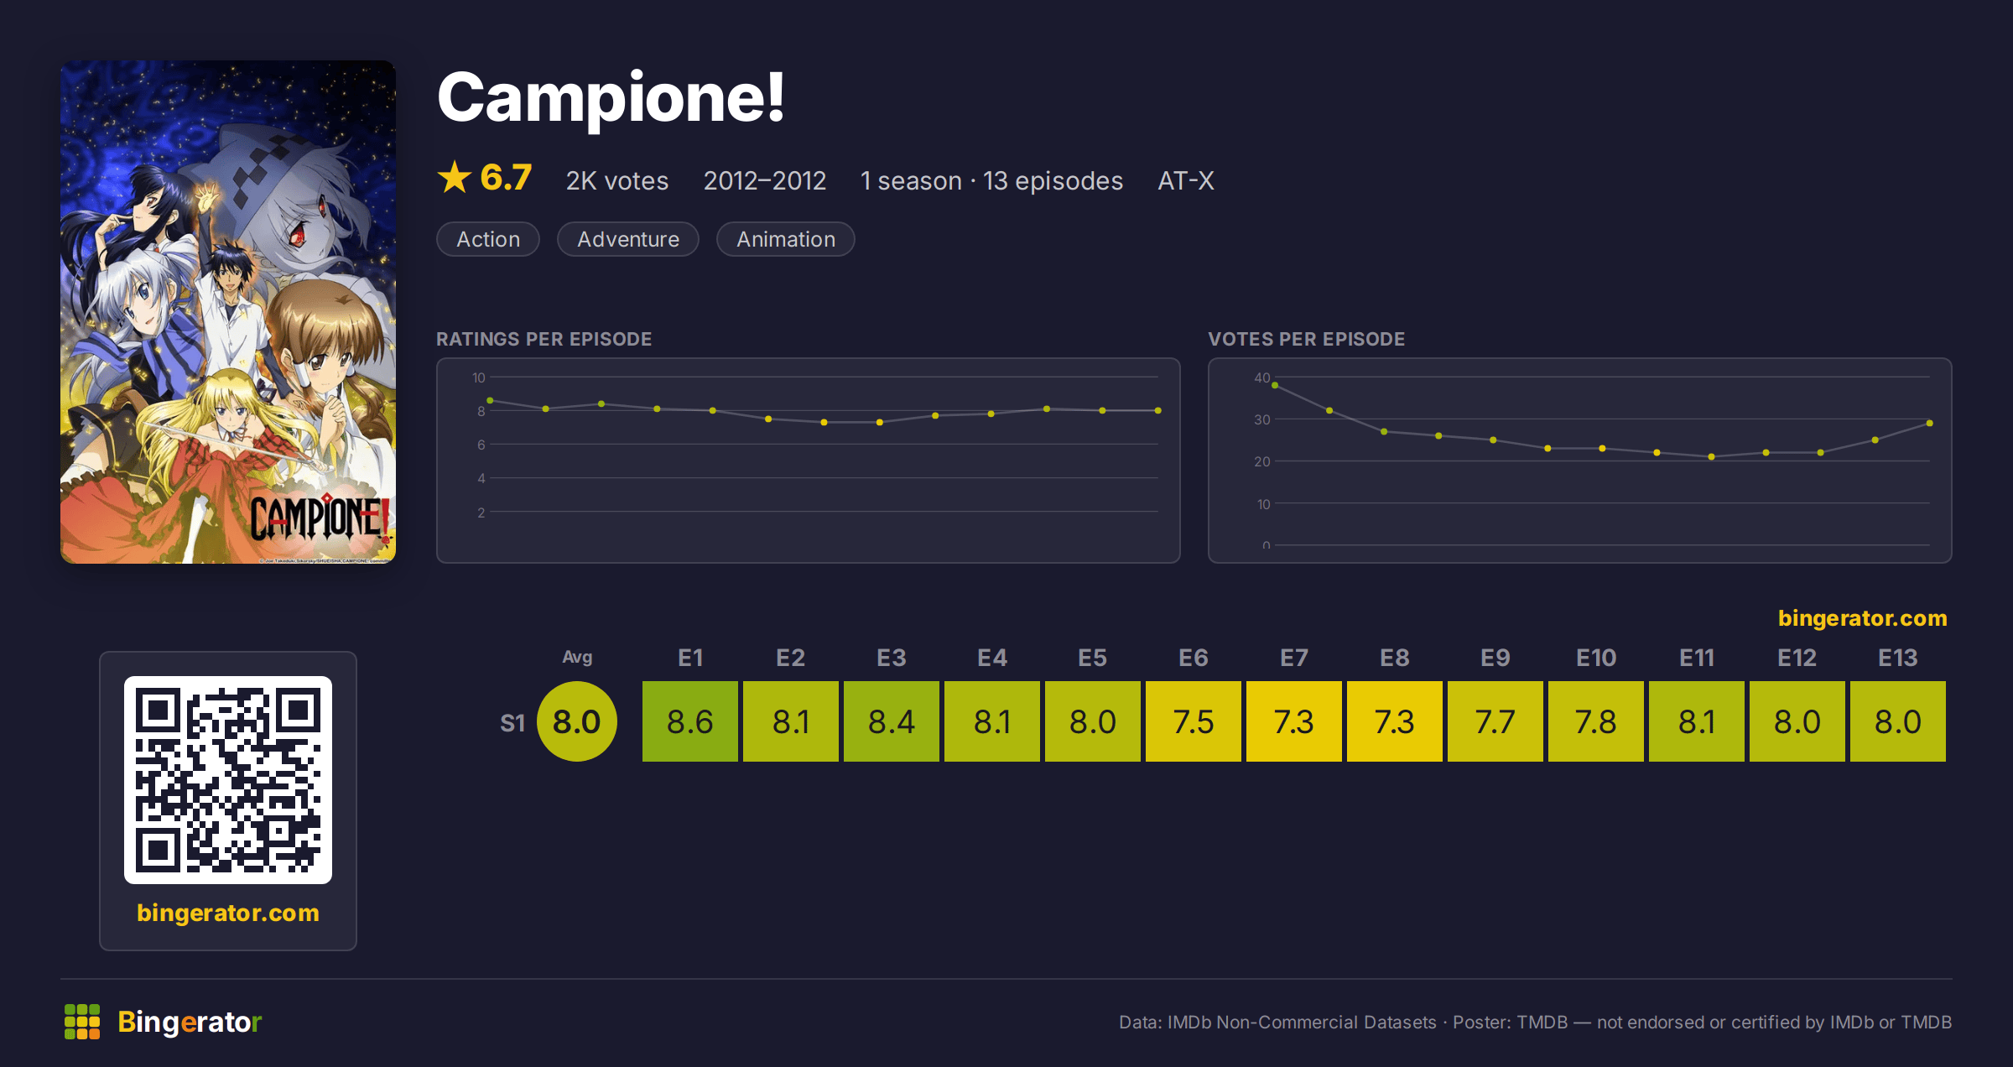Click the first point on ratings chart

(491, 401)
